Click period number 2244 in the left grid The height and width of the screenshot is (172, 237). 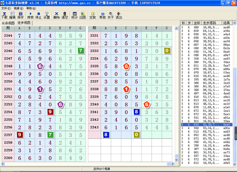pos(8,36)
